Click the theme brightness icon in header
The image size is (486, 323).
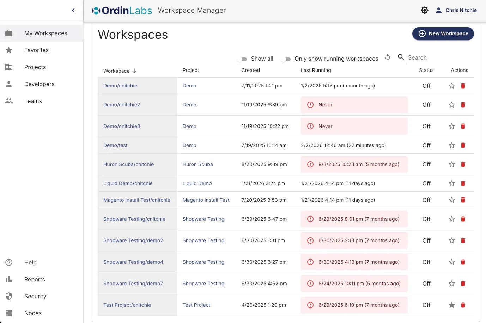click(x=425, y=10)
